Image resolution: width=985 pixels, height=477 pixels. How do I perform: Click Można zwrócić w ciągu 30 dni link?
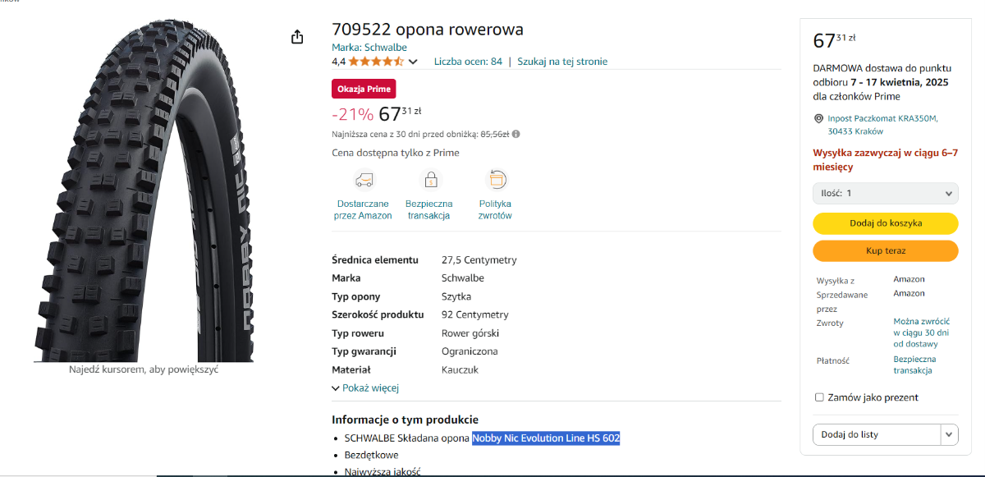pyautogui.click(x=922, y=333)
